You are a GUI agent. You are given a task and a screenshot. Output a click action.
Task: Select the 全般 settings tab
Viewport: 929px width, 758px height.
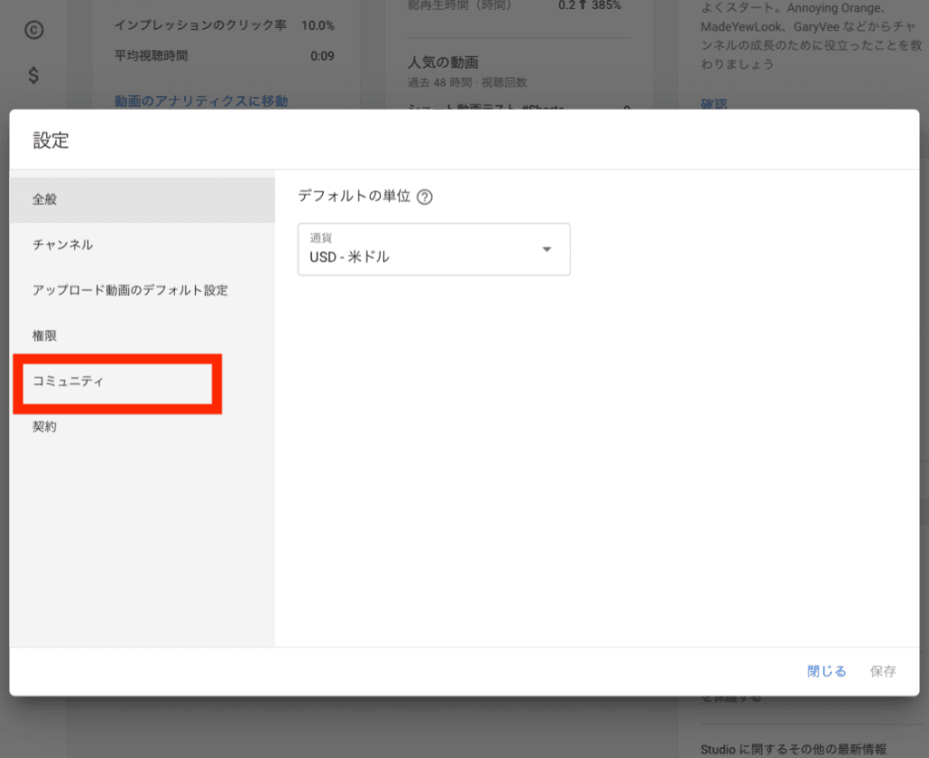pos(142,199)
